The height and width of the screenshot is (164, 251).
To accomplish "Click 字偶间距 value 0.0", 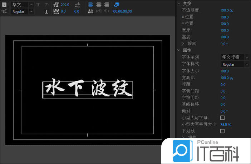I will coord(223,91).
